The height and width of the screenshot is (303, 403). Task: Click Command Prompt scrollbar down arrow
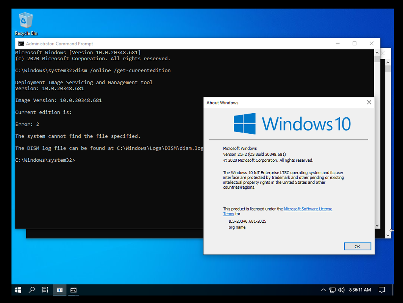(377, 226)
